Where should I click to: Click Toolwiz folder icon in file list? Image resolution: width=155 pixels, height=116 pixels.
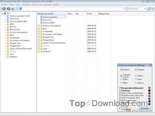(41, 46)
